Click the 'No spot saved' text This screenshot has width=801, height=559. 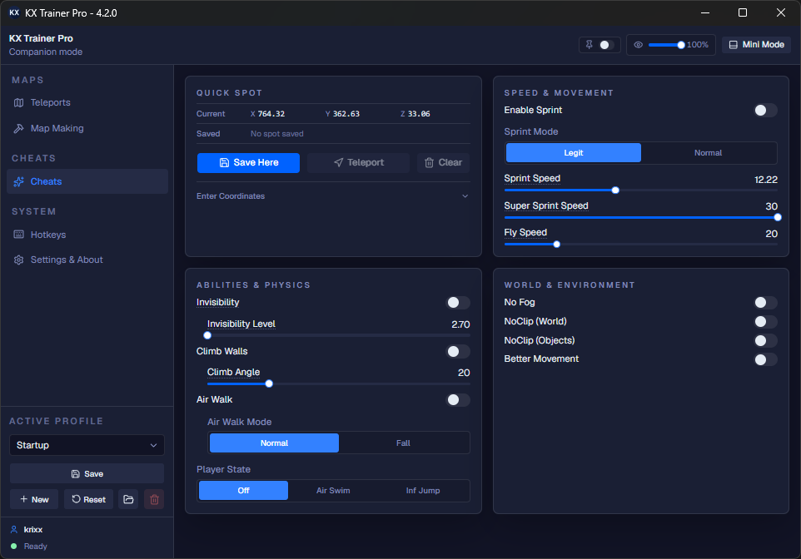pyautogui.click(x=277, y=134)
